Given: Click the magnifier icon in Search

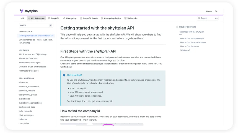Looking at the screenshot, I should 199,18.
